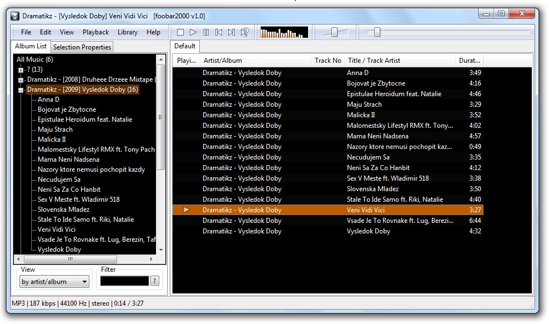The width and height of the screenshot is (549, 324).
Task: Collapse the Vysledok Doby album node
Action: coord(21,90)
